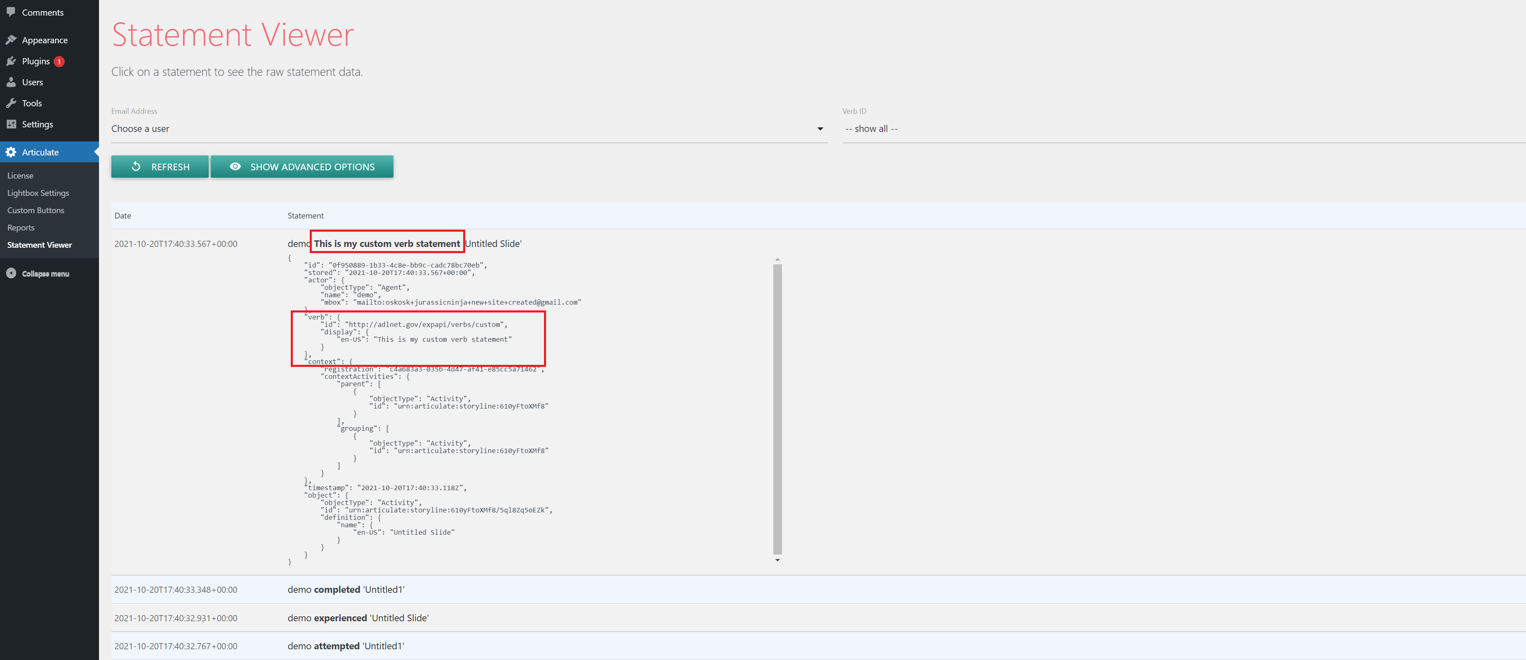
Task: Click the Email Address dropdown arrow
Action: click(x=820, y=129)
